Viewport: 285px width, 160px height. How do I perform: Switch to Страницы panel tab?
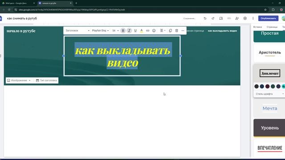tap(272, 27)
